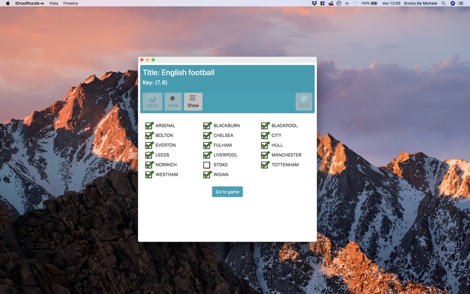Toggle the BLACKPOOL checkbox

(x=265, y=125)
